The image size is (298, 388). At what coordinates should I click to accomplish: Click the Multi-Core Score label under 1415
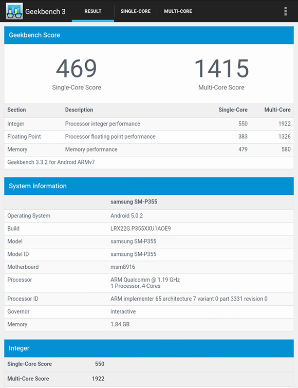(221, 87)
